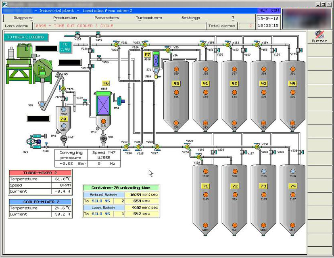Open the Settings menu

click(190, 18)
